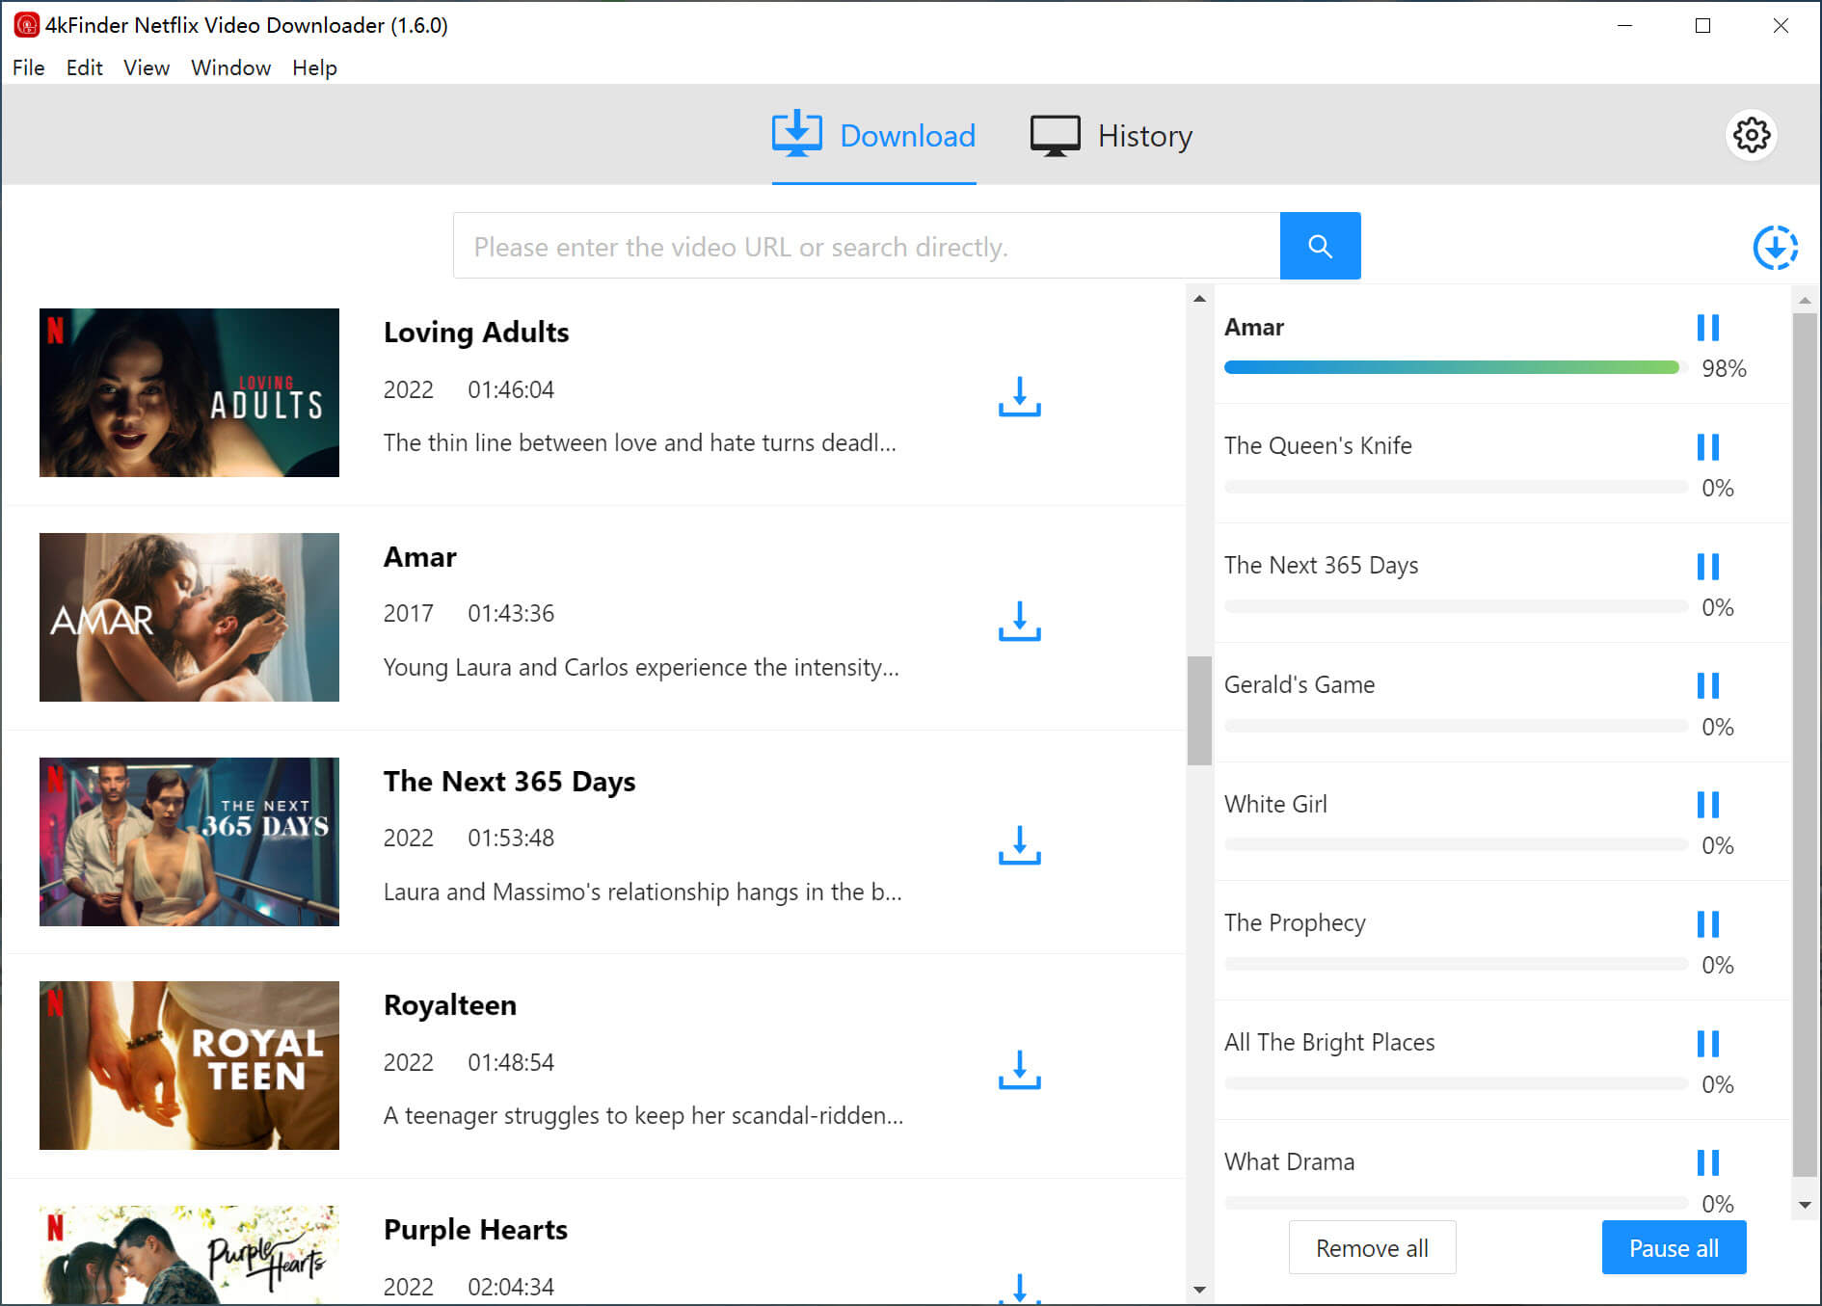Pause the Gerald's Game download
Image resolution: width=1822 pixels, height=1306 pixels.
coord(1707,685)
